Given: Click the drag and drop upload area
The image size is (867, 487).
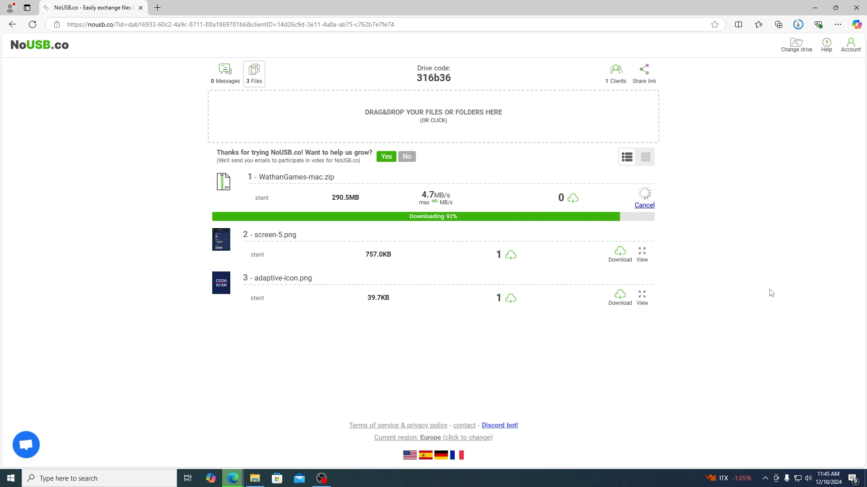Looking at the screenshot, I should pos(433,116).
